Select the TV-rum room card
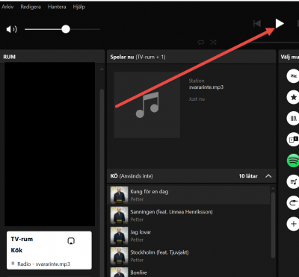Screen dimensions: 299x277 pos(49,250)
